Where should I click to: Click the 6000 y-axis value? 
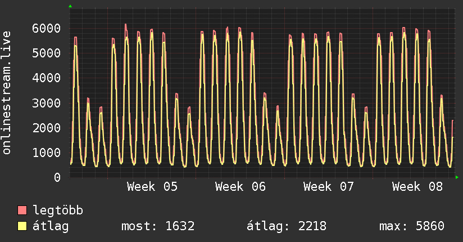click(x=46, y=28)
